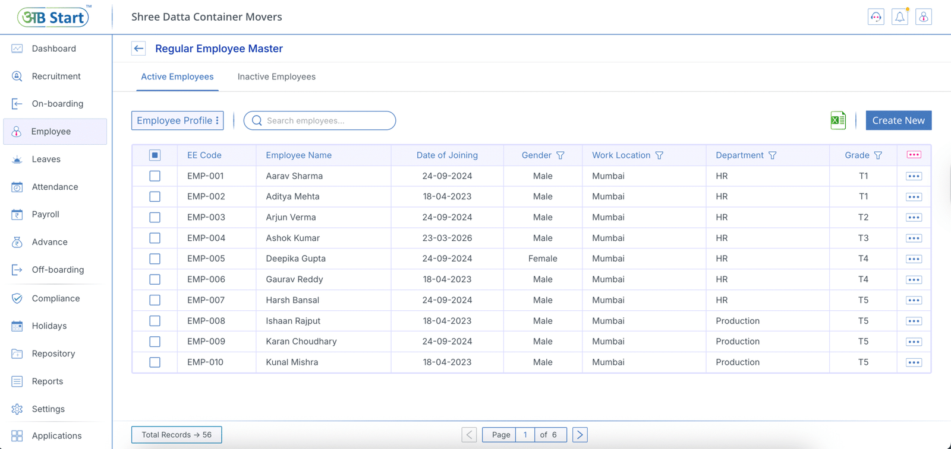This screenshot has width=951, height=449.
Task: Open the Department column filter
Action: point(772,155)
